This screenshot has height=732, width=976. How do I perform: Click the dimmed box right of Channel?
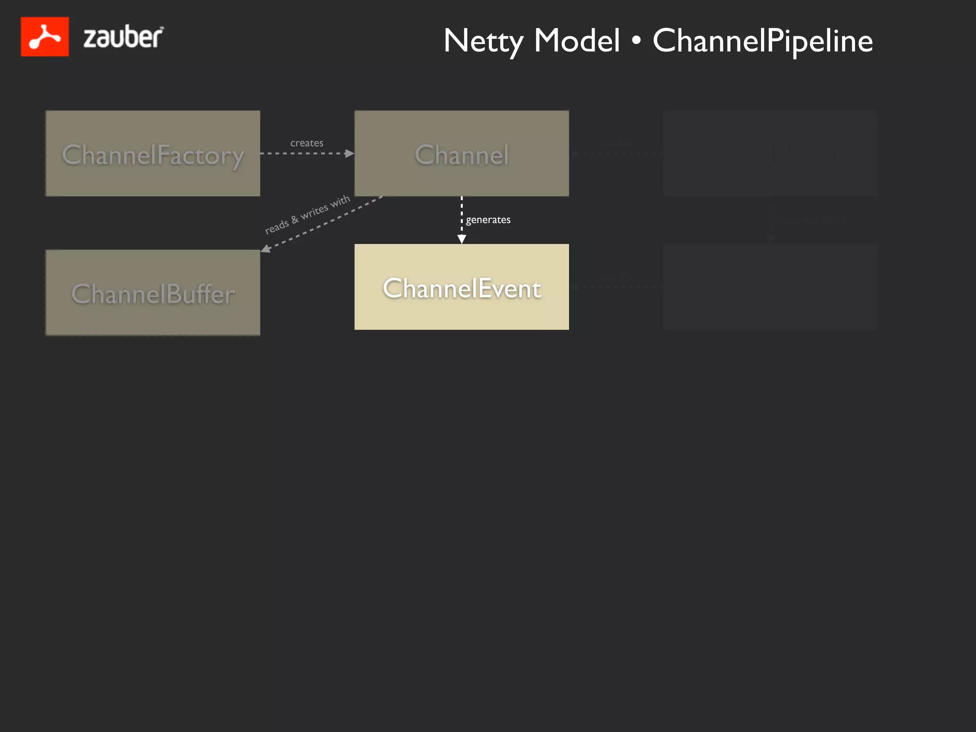click(x=770, y=153)
